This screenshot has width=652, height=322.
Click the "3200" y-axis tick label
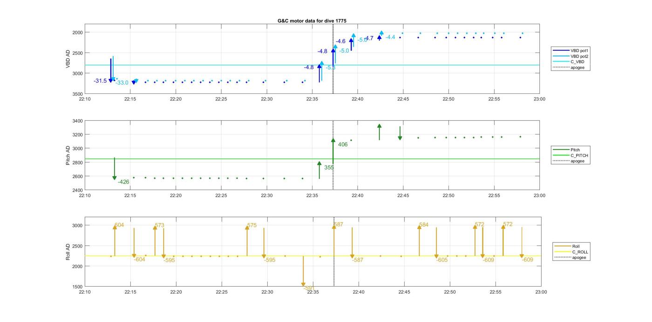point(77,135)
